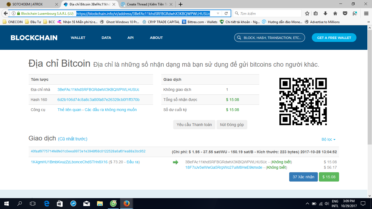
Task: Toggle the Cũ nhất trước sort link
Action: [72, 139]
